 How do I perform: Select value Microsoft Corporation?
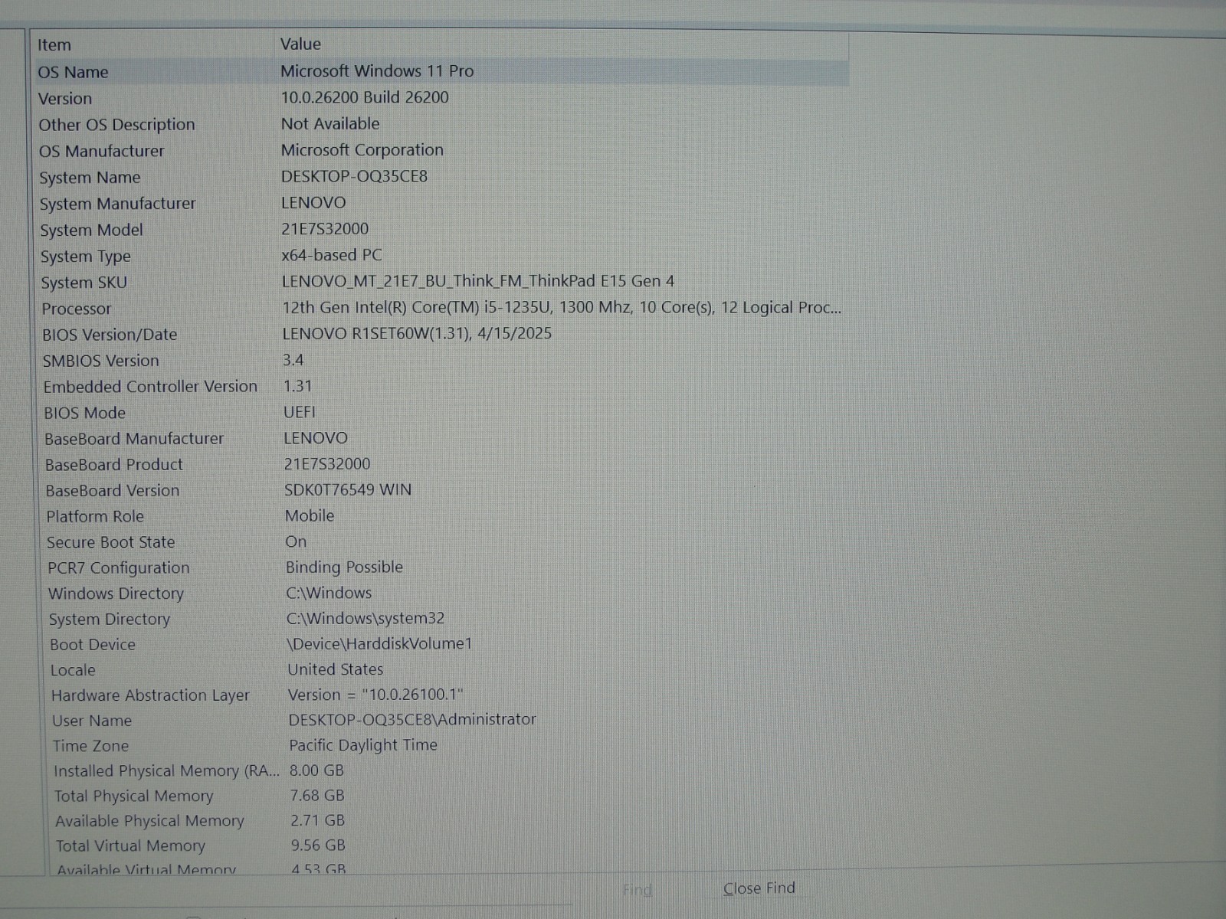pos(362,150)
